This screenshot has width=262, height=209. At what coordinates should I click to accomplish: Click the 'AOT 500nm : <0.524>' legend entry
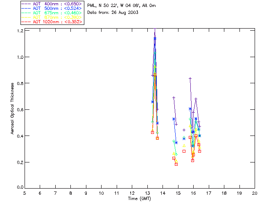tap(52, 8)
